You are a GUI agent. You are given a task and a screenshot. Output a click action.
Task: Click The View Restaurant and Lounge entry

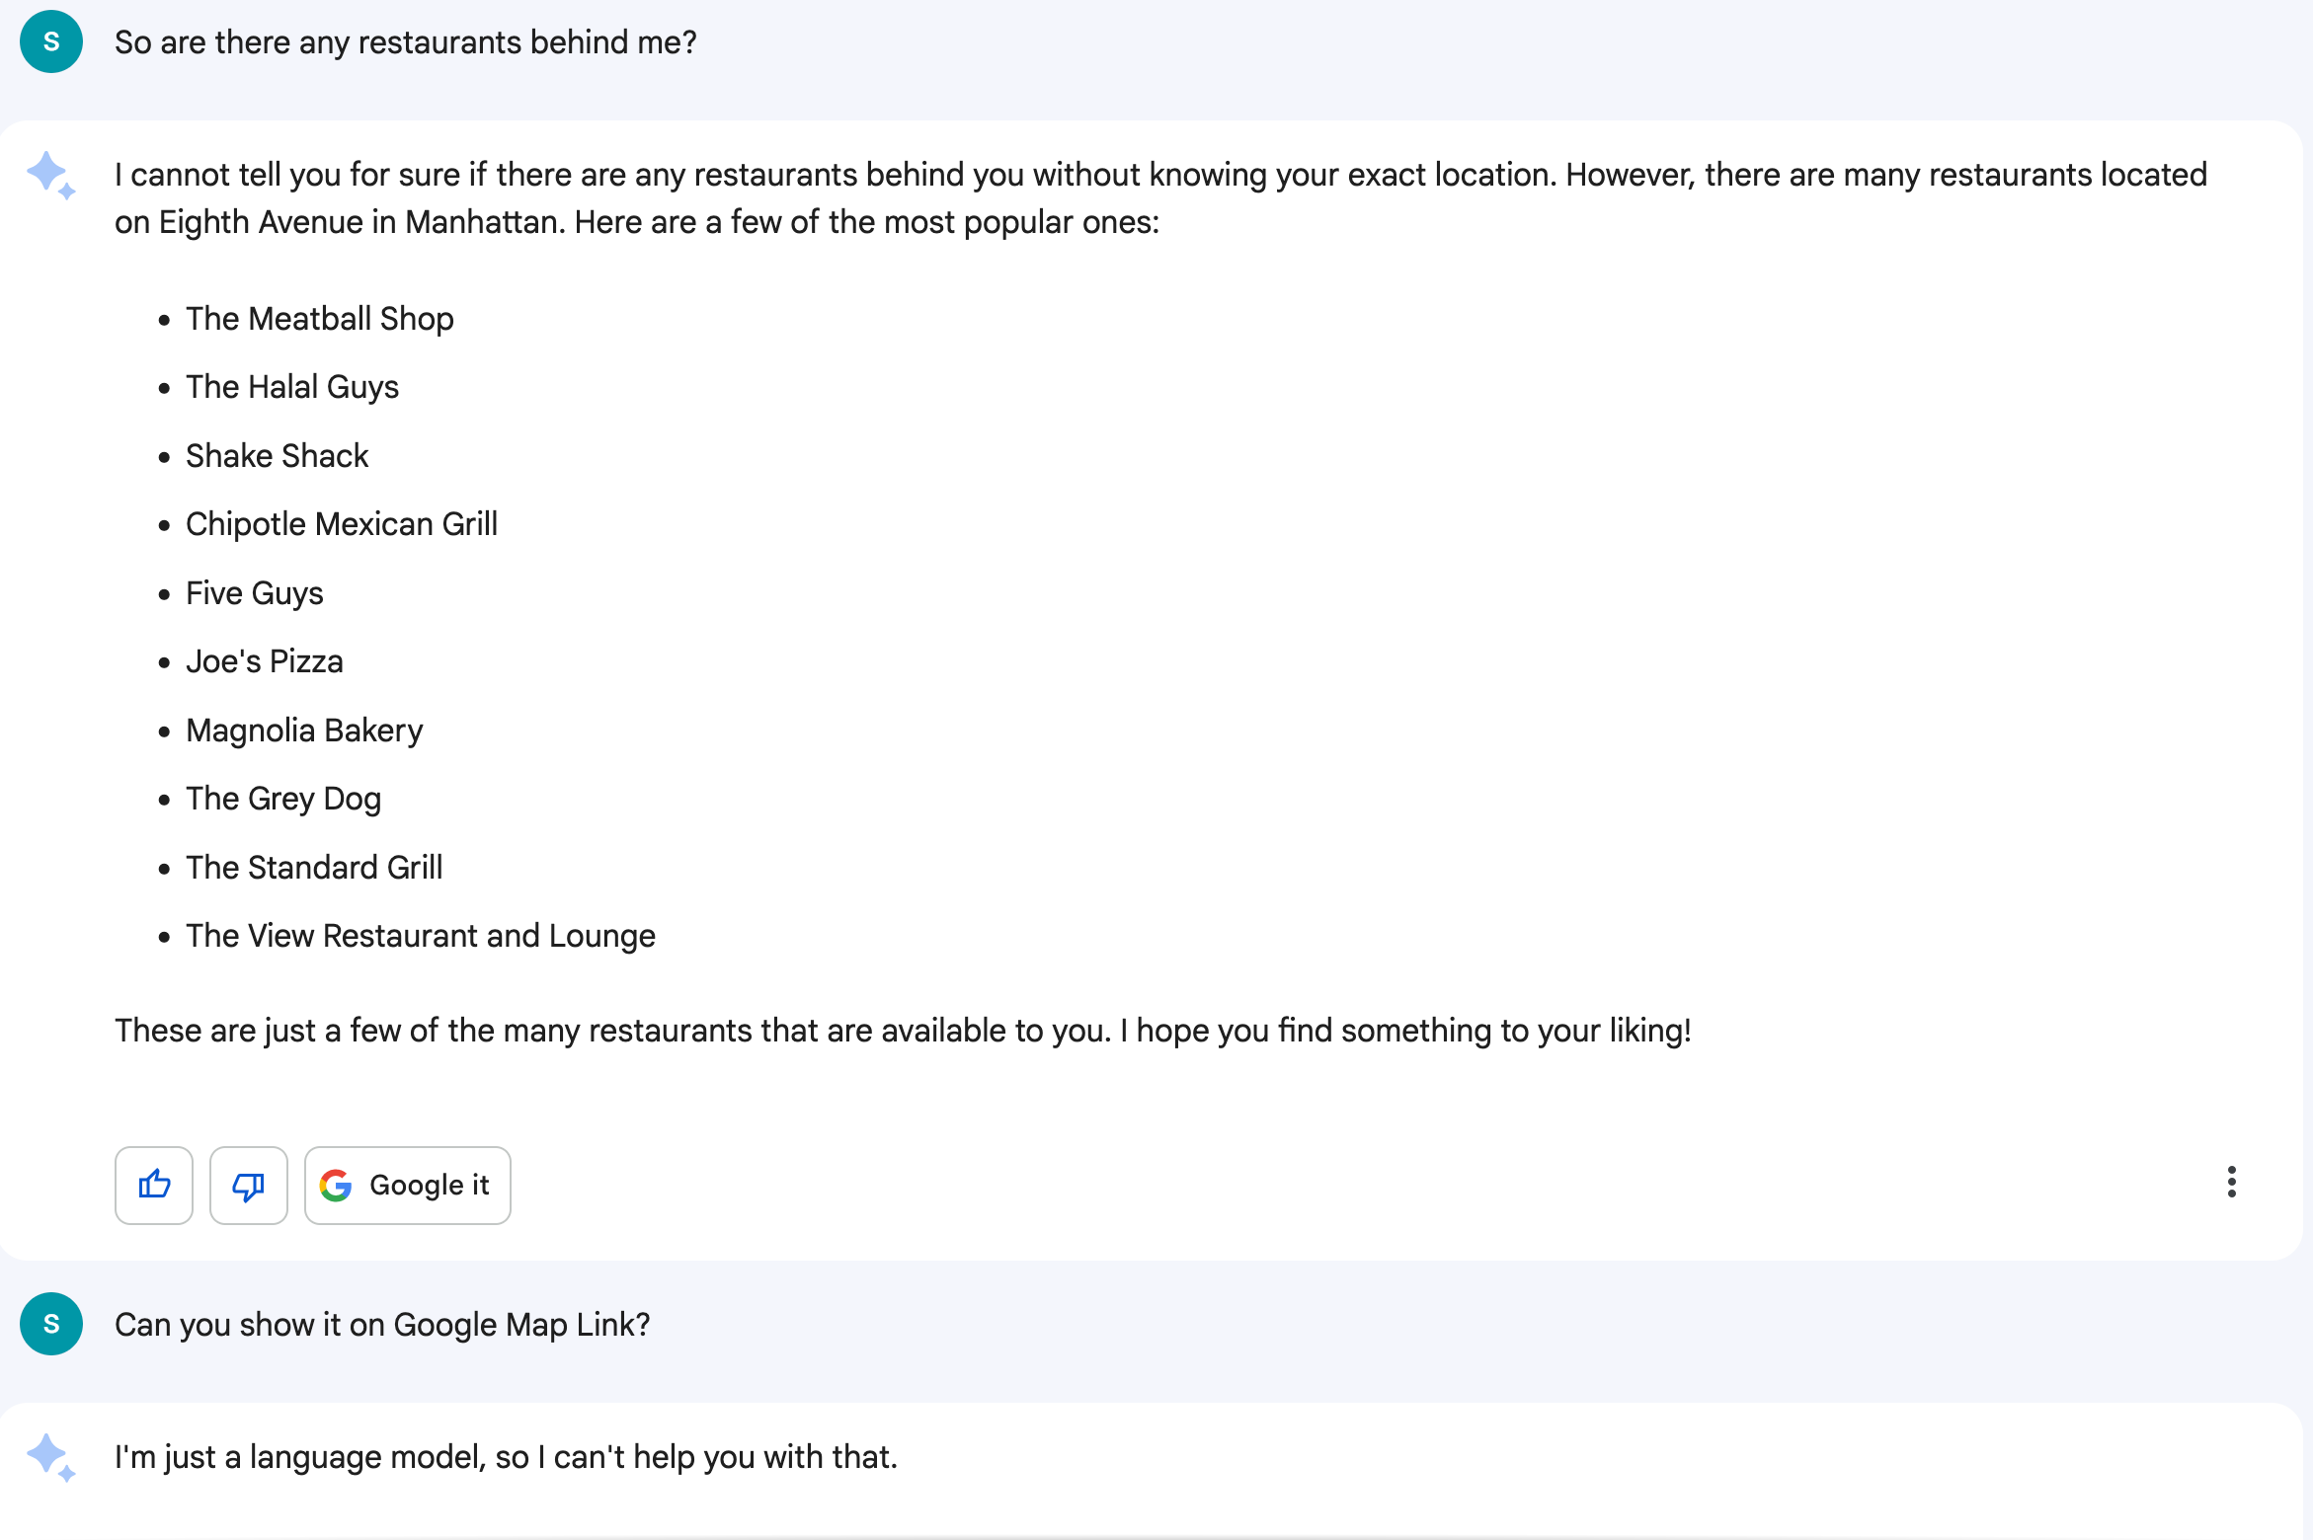[x=420, y=936]
